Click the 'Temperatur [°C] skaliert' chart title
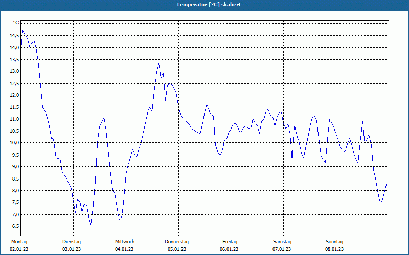This screenshot has width=409, height=255. coord(209,5)
